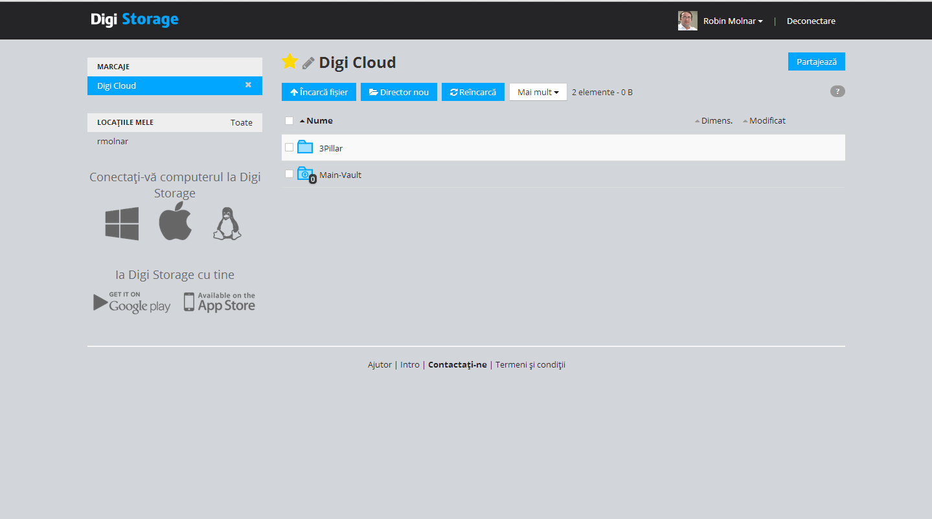Click Toate in Locațiile mele header
This screenshot has width=932, height=519.
242,122
